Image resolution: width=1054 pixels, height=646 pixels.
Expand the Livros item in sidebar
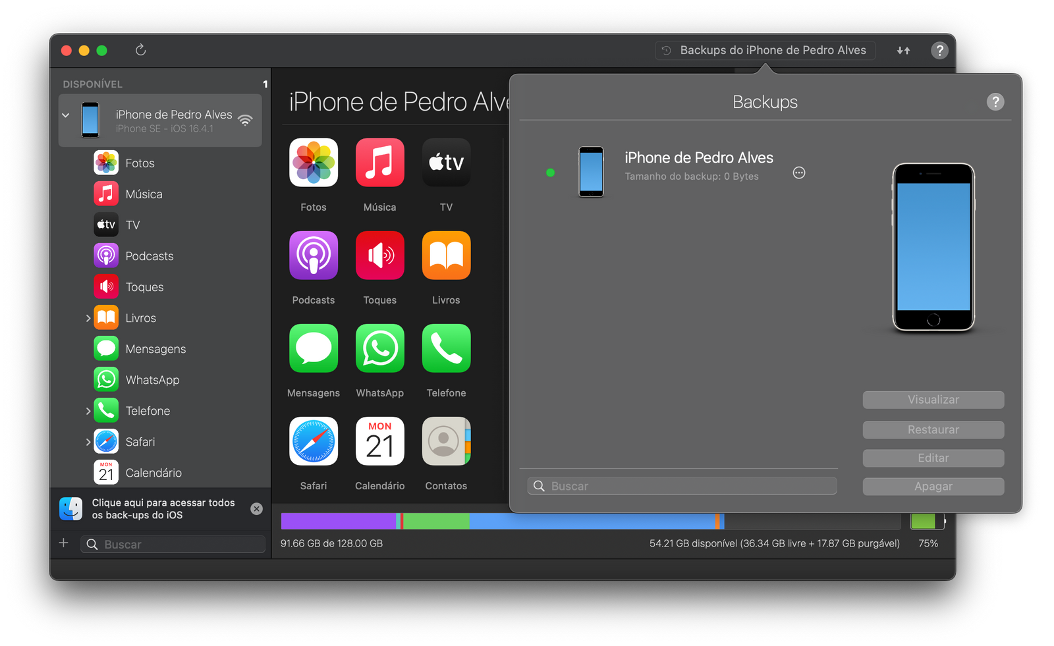[x=88, y=318]
